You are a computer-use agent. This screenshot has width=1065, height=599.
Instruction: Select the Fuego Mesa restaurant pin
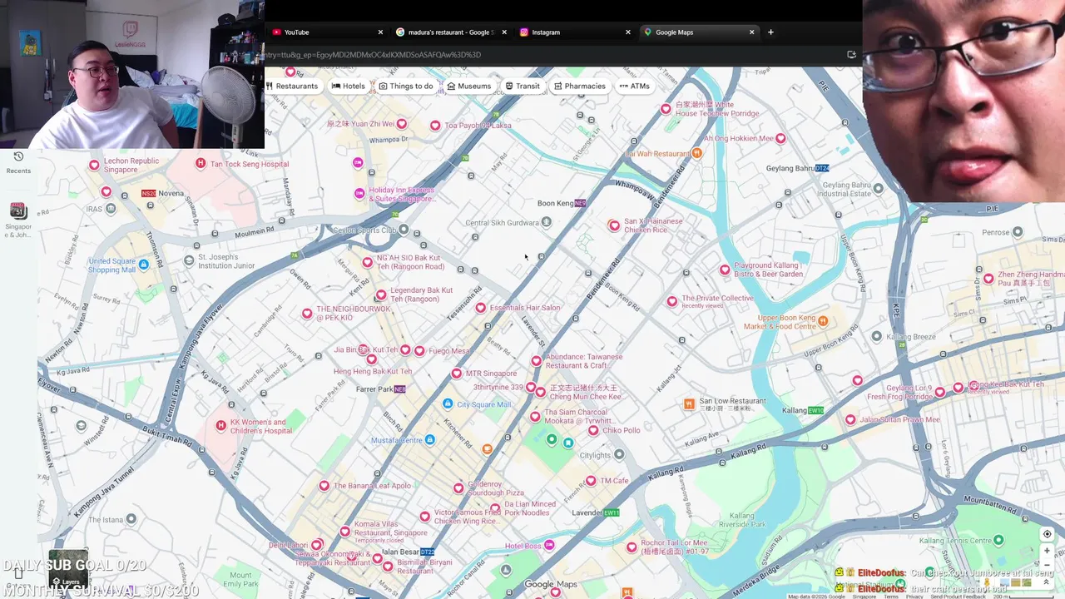[419, 351]
